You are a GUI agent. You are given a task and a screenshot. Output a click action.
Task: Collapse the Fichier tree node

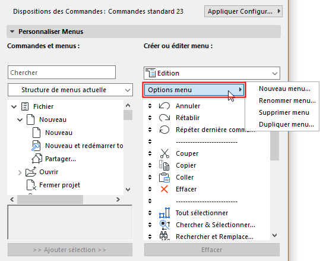point(14,106)
